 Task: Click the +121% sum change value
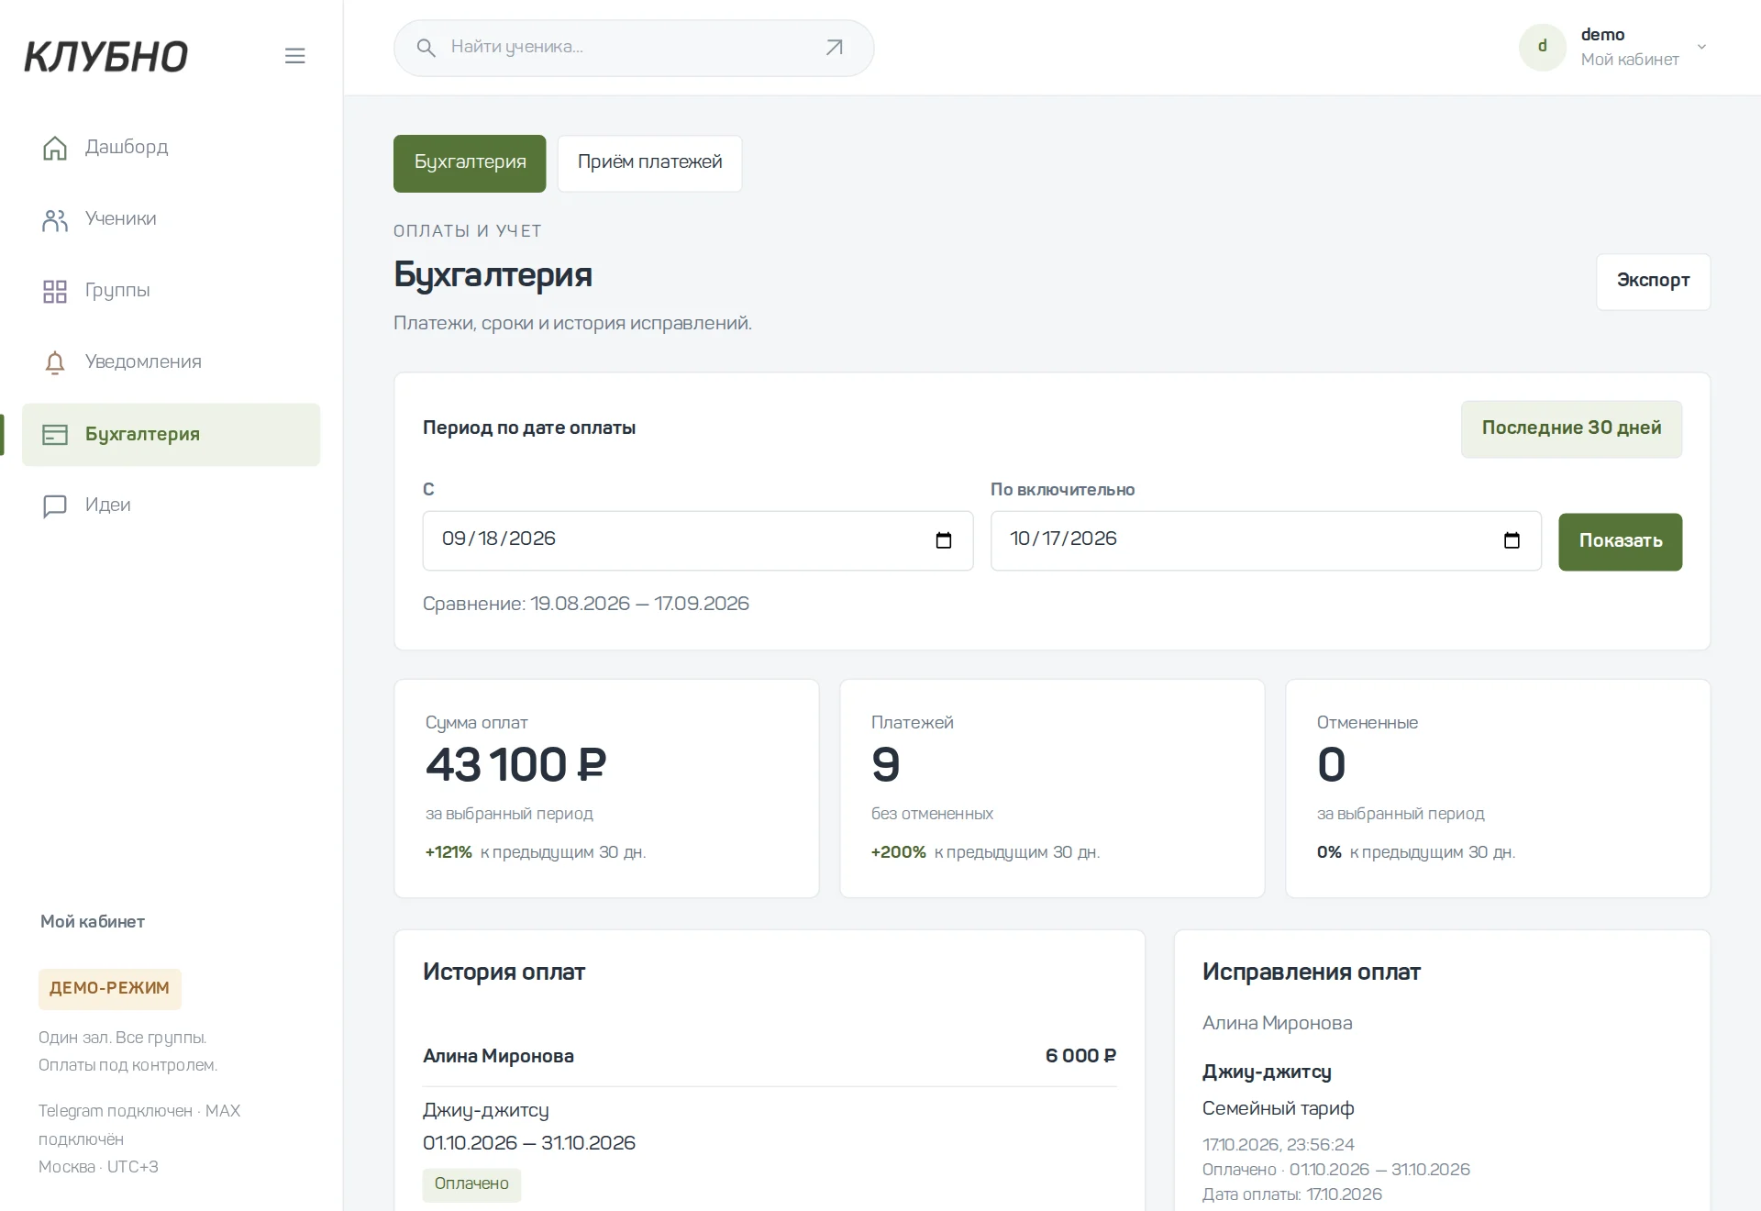pyautogui.click(x=449, y=852)
